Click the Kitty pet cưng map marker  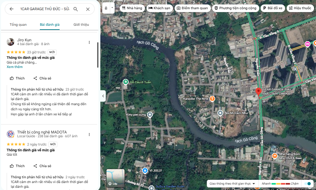150,115
